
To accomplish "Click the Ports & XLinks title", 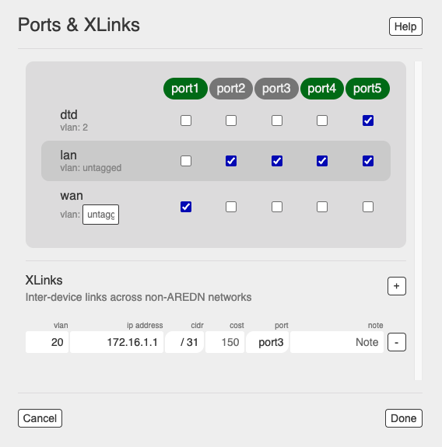I will click(79, 25).
